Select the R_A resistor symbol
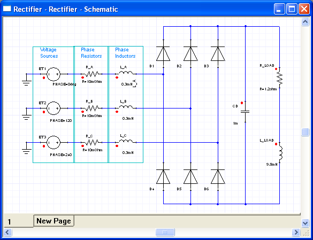 click(x=92, y=74)
